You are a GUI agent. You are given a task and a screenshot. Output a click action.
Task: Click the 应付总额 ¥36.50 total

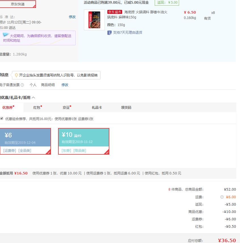click(x=227, y=240)
